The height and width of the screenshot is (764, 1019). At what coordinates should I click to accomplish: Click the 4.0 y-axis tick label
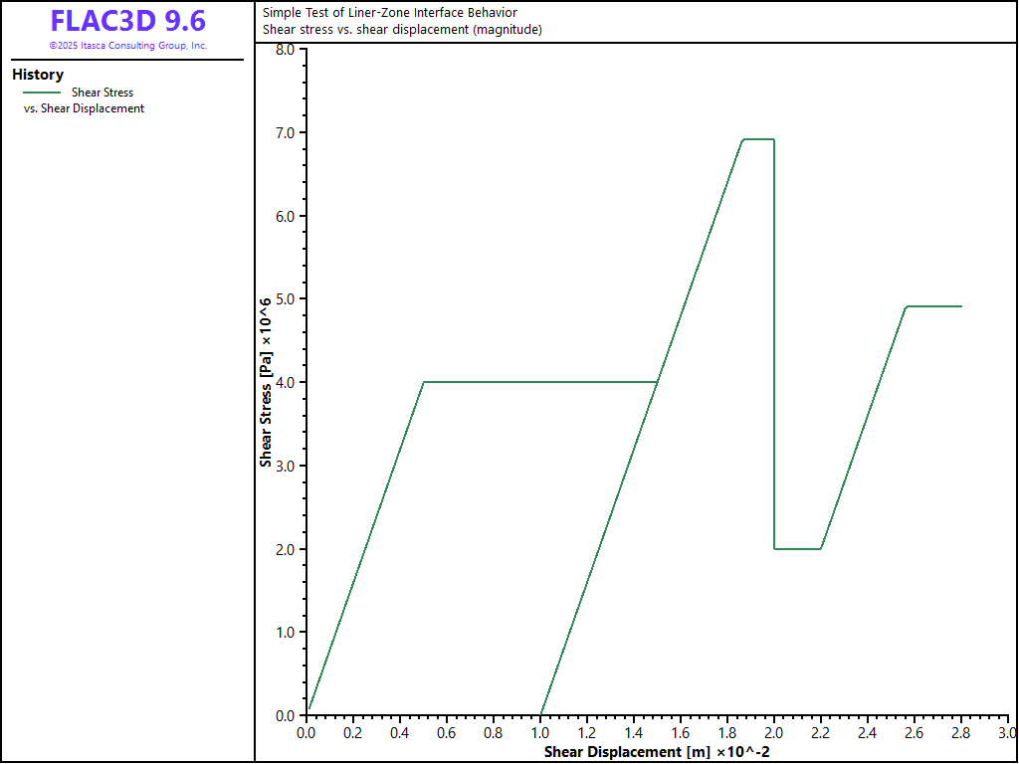285,383
